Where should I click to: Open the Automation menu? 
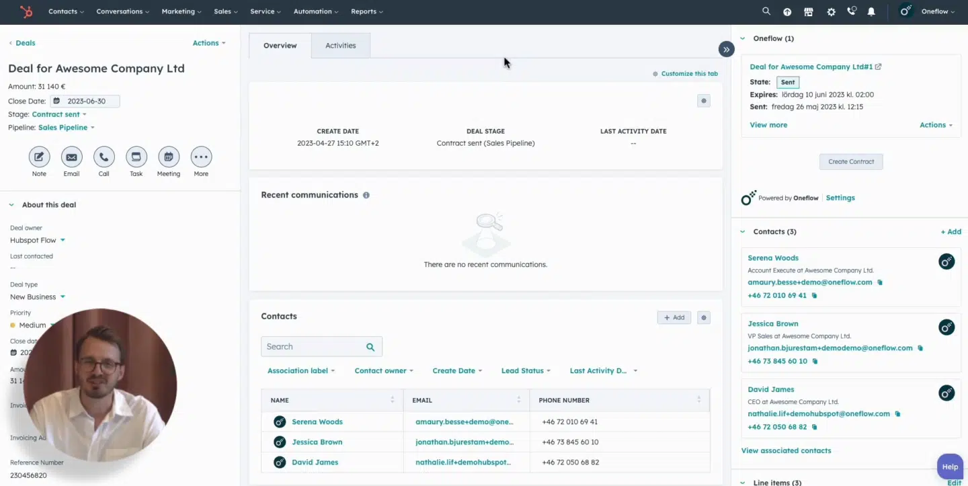(x=315, y=11)
